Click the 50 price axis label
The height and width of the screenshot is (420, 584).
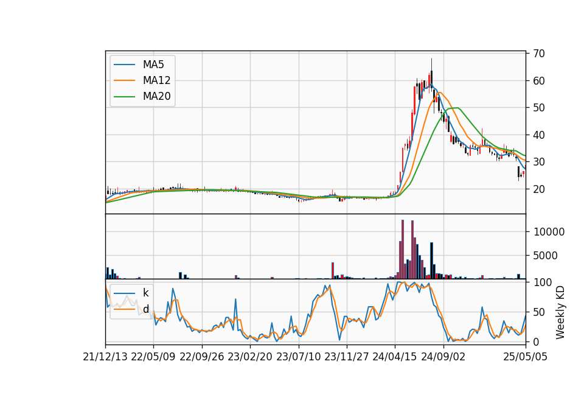click(539, 108)
